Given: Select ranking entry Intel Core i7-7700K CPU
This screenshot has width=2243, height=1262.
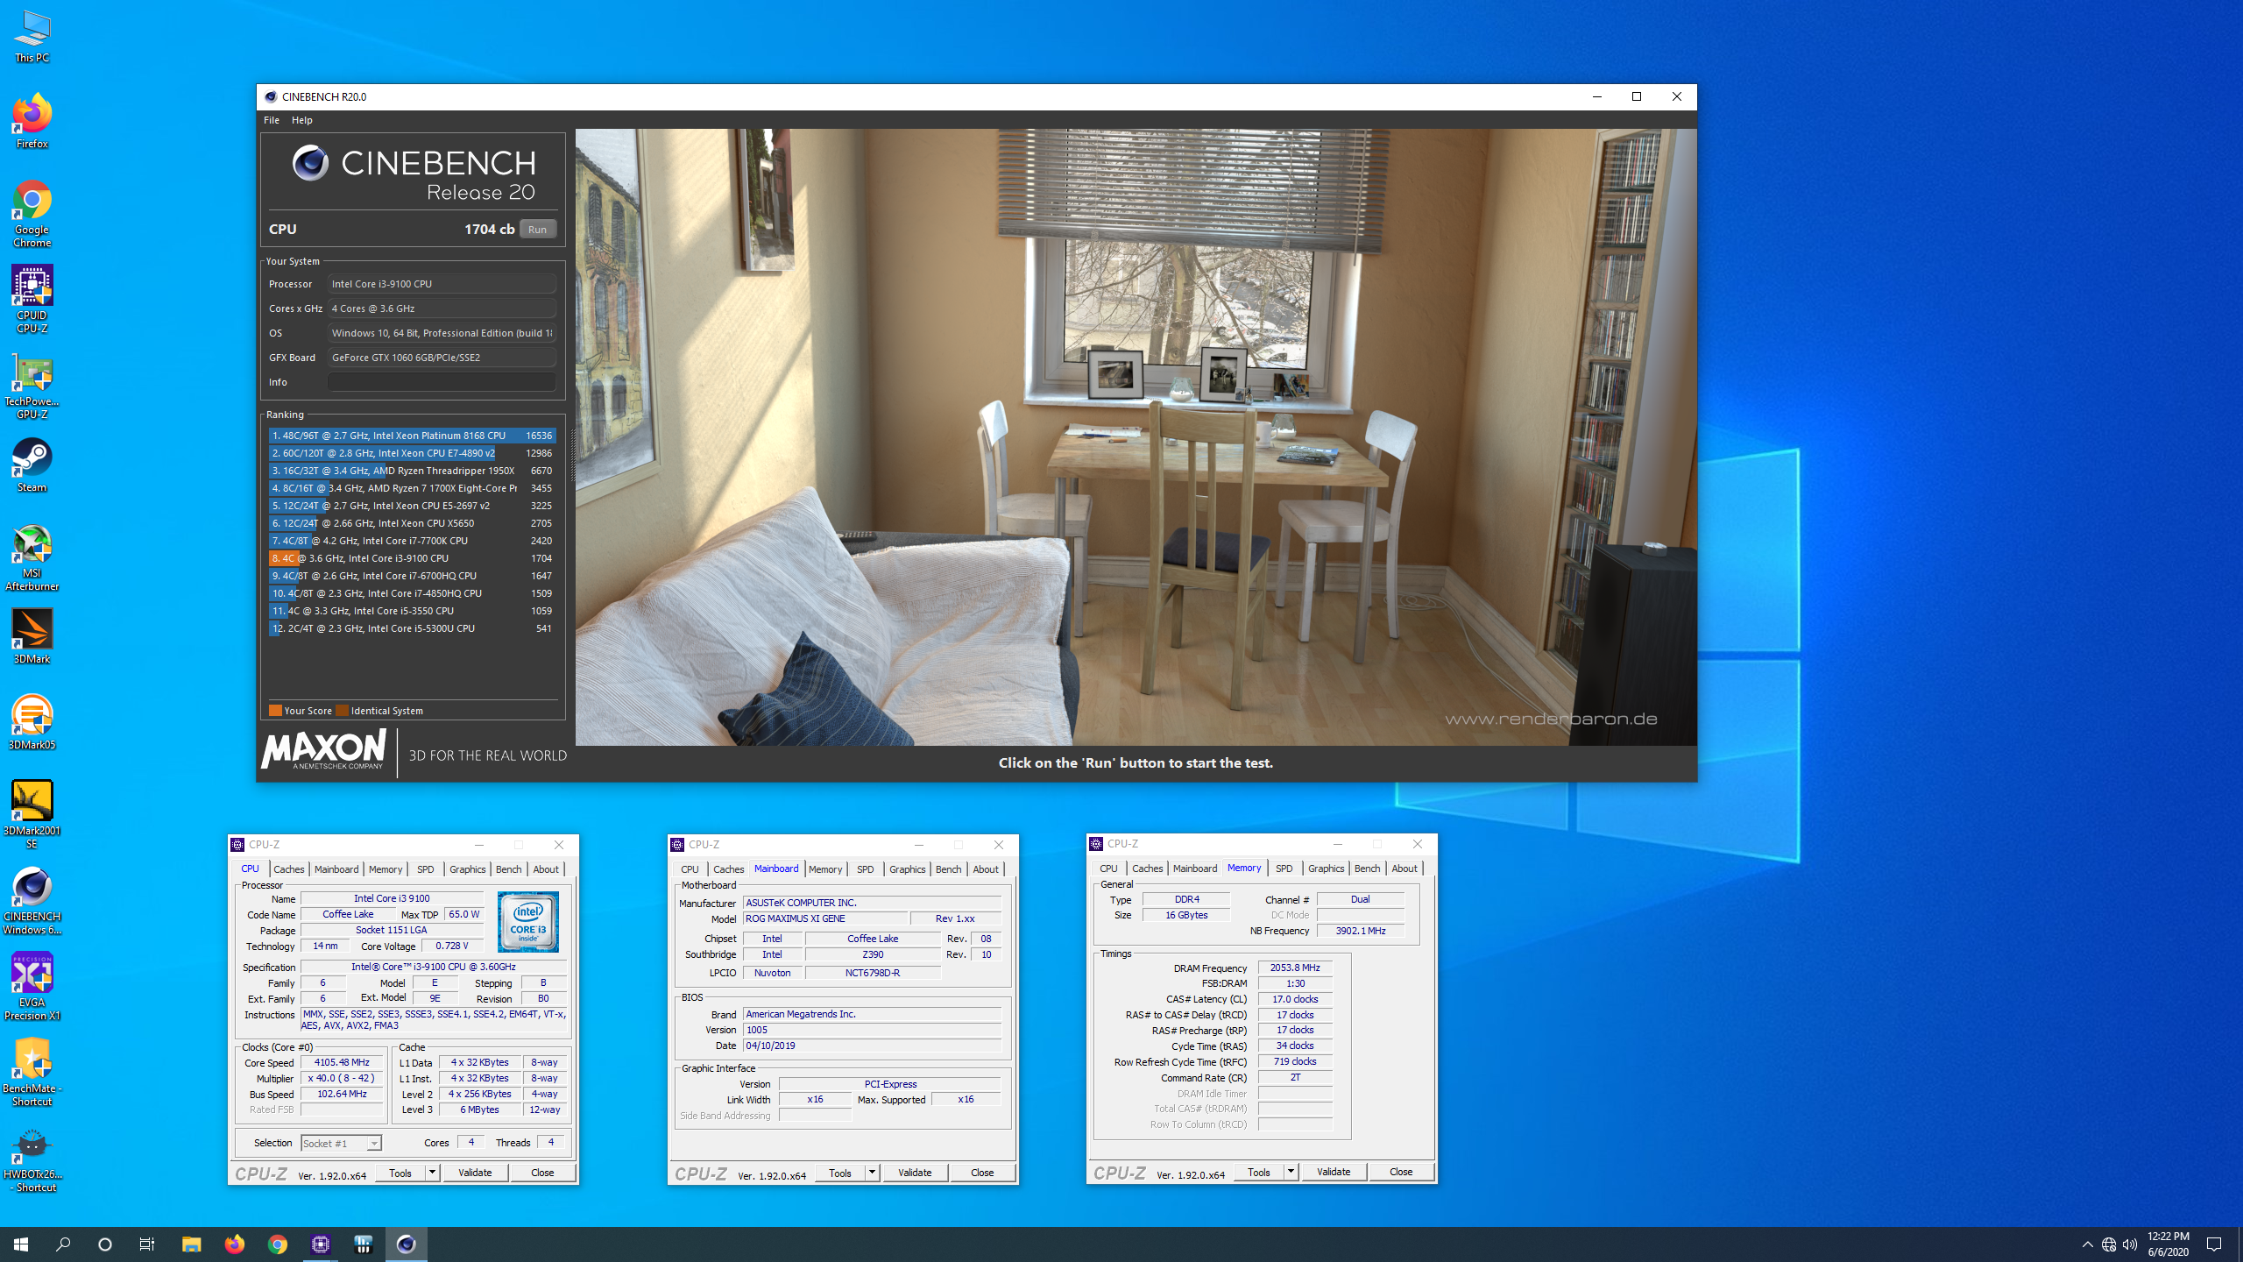Looking at the screenshot, I should tap(412, 541).
